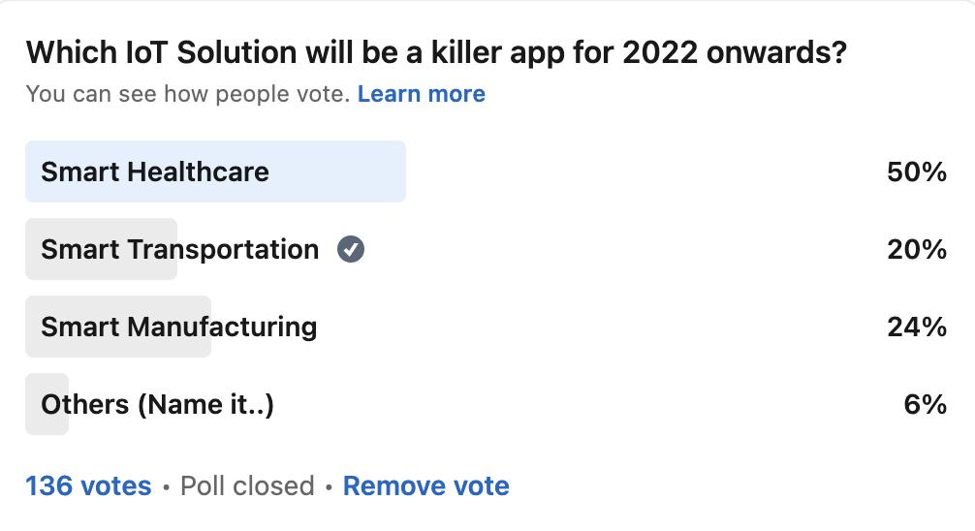Viewport: 975px width, 531px height.
Task: Pick the Others (Name it..) option
Action: [x=157, y=404]
